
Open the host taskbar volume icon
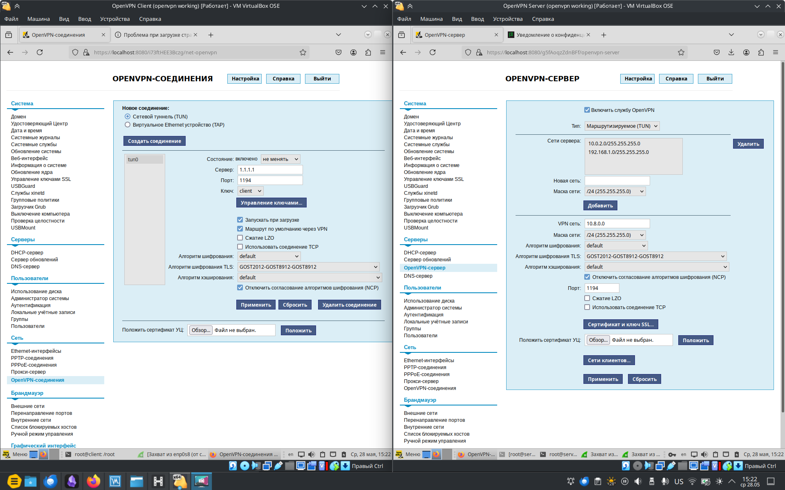(638, 481)
